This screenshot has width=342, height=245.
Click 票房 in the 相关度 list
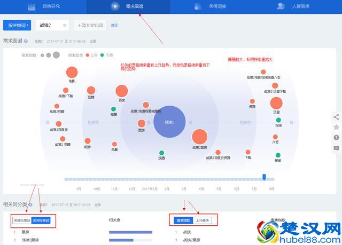tap(26, 232)
